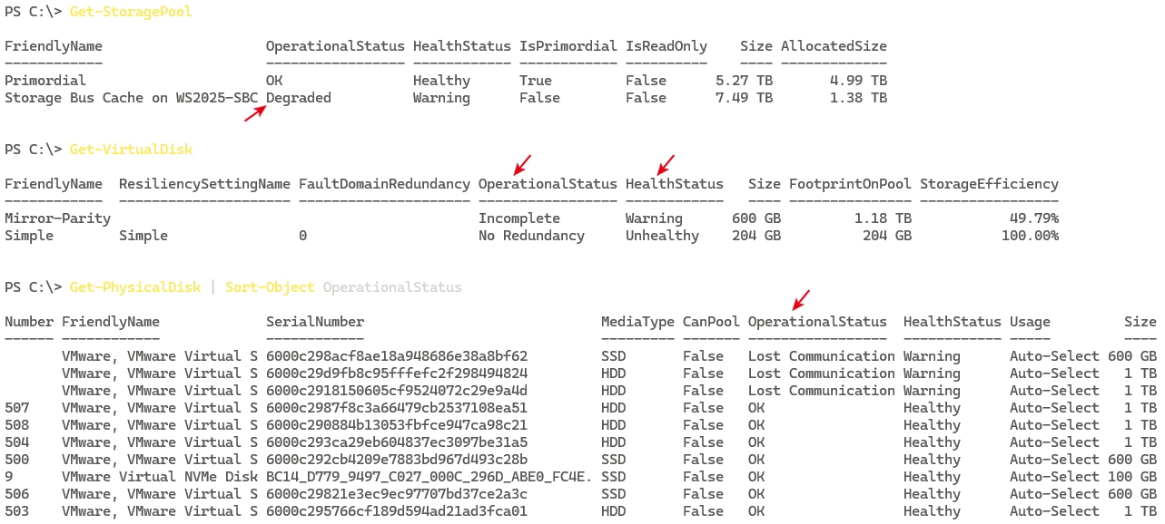
Task: Click the first Lost Communication status entry
Action: click(x=822, y=356)
